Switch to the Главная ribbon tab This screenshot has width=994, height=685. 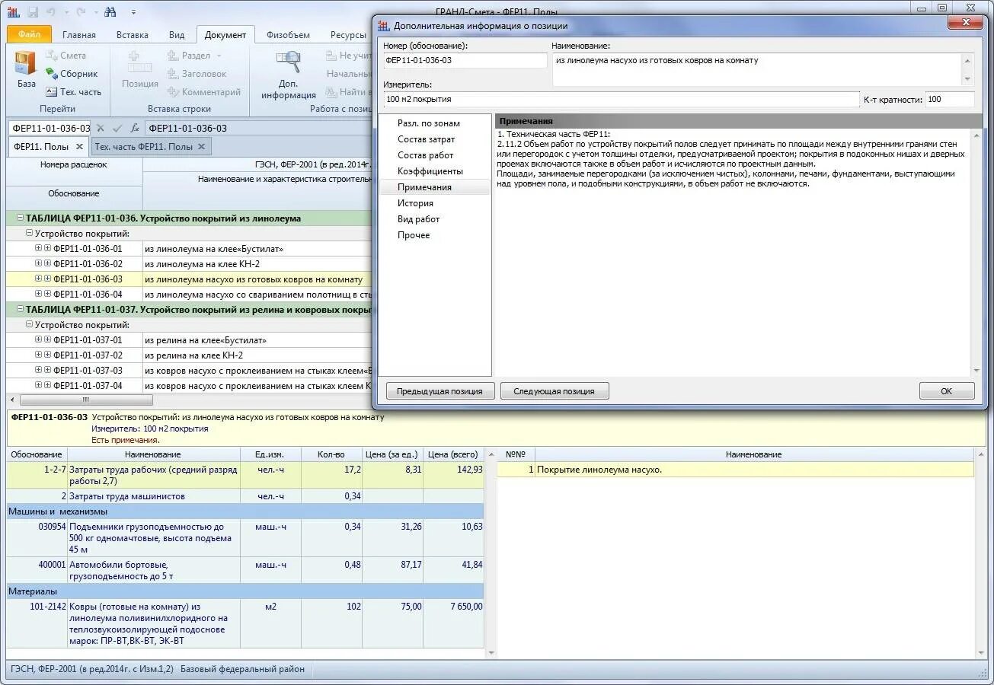click(x=79, y=34)
